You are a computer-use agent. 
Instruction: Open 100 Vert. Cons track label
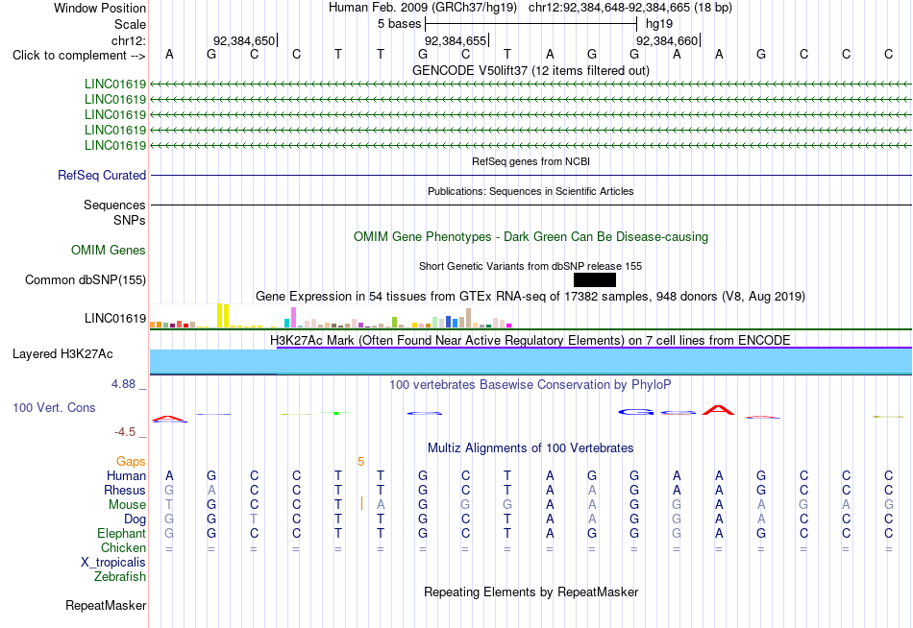(54, 407)
